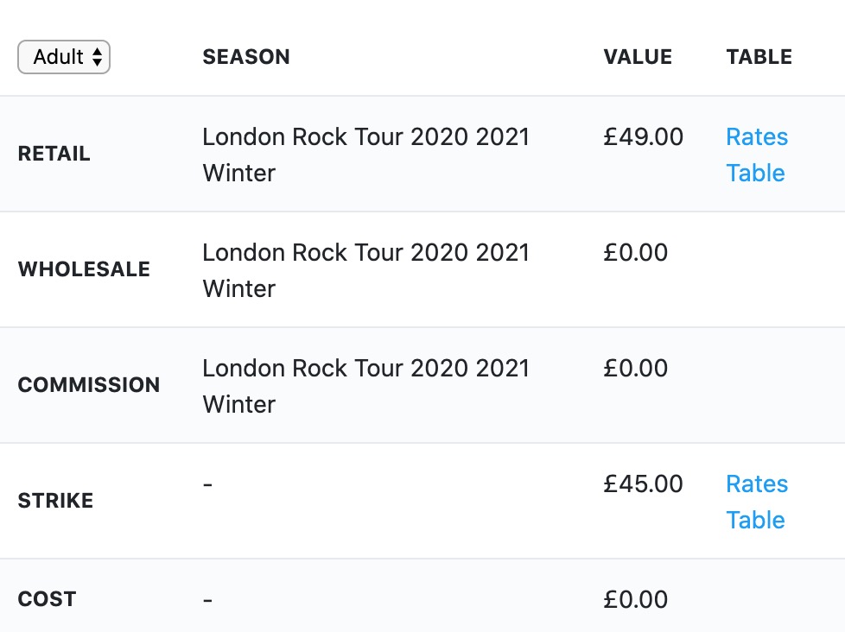This screenshot has width=845, height=632.
Task: Click the commission £0.00 value
Action: coord(636,368)
